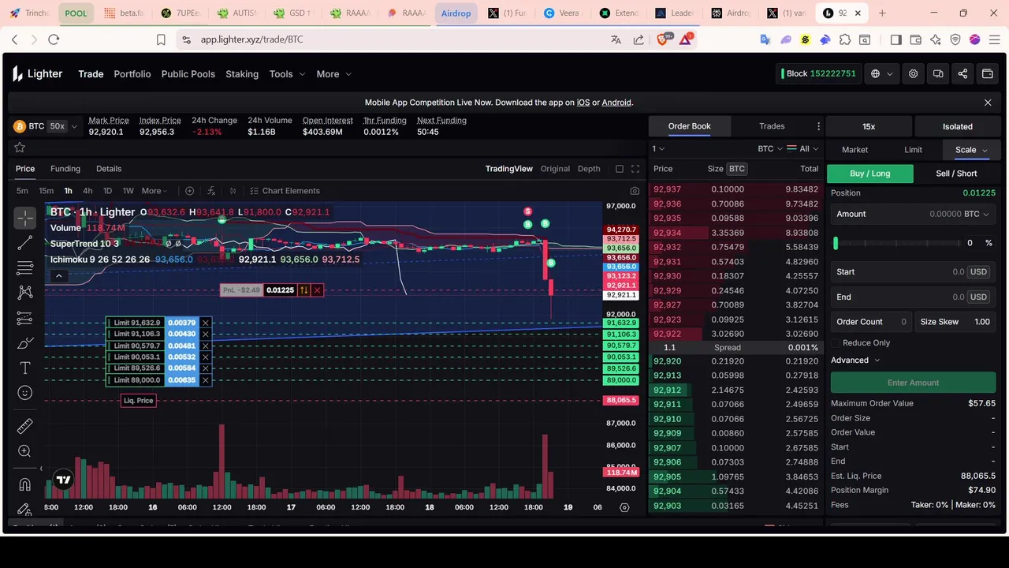This screenshot has width=1009, height=568.
Task: Open the indicators fx menu
Action: (211, 191)
